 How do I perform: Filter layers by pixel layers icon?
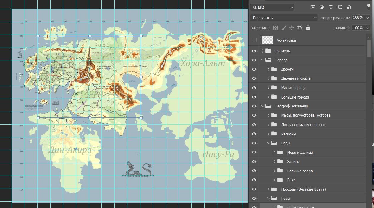313,7
